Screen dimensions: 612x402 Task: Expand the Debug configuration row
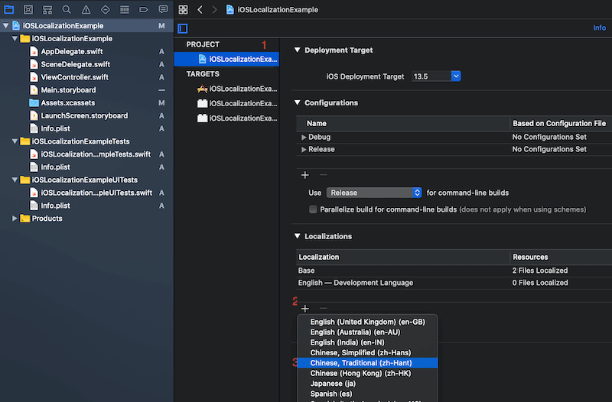click(x=304, y=138)
